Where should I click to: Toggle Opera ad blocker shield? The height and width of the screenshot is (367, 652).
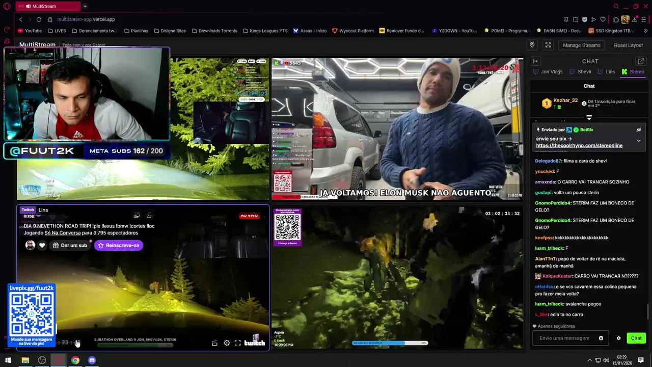pyautogui.click(x=584, y=19)
